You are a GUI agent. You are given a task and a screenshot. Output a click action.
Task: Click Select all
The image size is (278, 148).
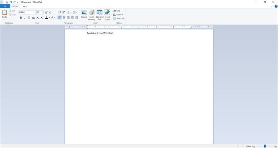pos(118,18)
